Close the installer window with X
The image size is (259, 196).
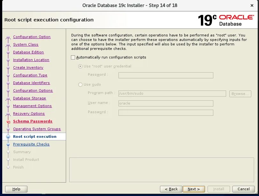tap(252, 5)
